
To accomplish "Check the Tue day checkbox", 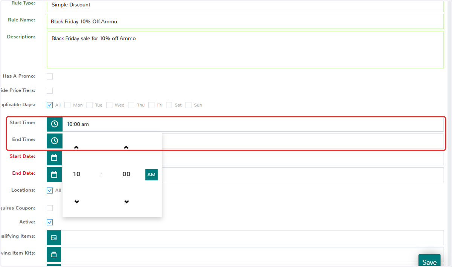I will tap(89, 105).
